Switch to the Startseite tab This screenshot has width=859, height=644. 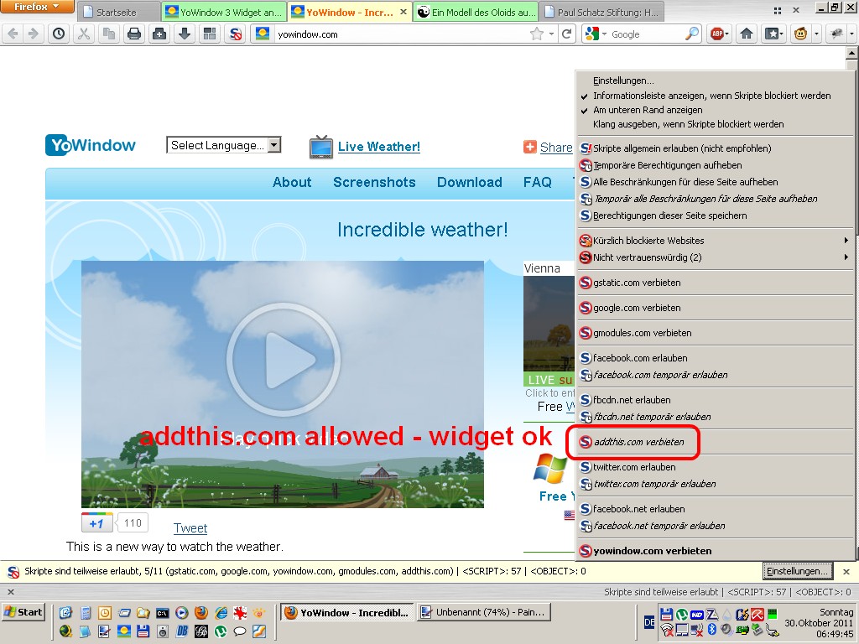click(119, 12)
